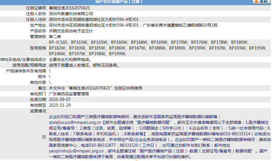Click model line starting with BP-JC160
Viewport: 272px width, 161px height.
[x=149, y=42]
